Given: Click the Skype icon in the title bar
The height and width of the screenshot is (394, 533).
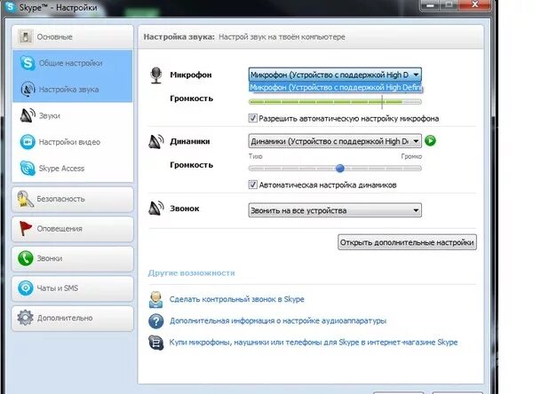Looking at the screenshot, I should point(11,6).
